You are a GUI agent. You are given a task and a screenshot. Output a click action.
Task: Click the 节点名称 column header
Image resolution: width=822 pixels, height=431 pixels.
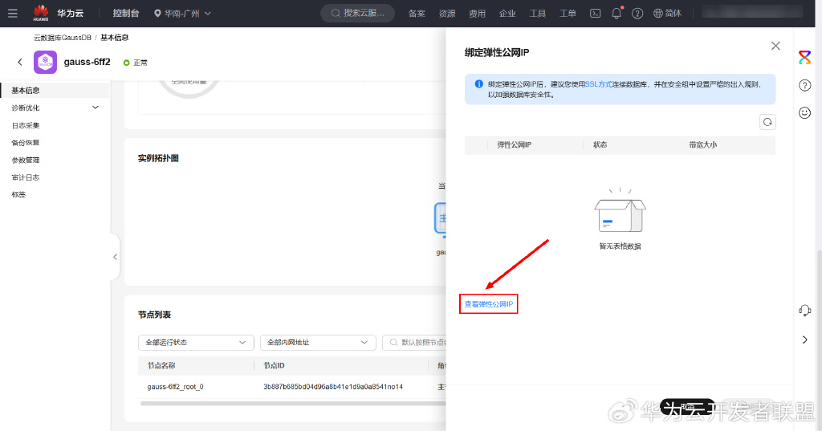click(x=161, y=365)
